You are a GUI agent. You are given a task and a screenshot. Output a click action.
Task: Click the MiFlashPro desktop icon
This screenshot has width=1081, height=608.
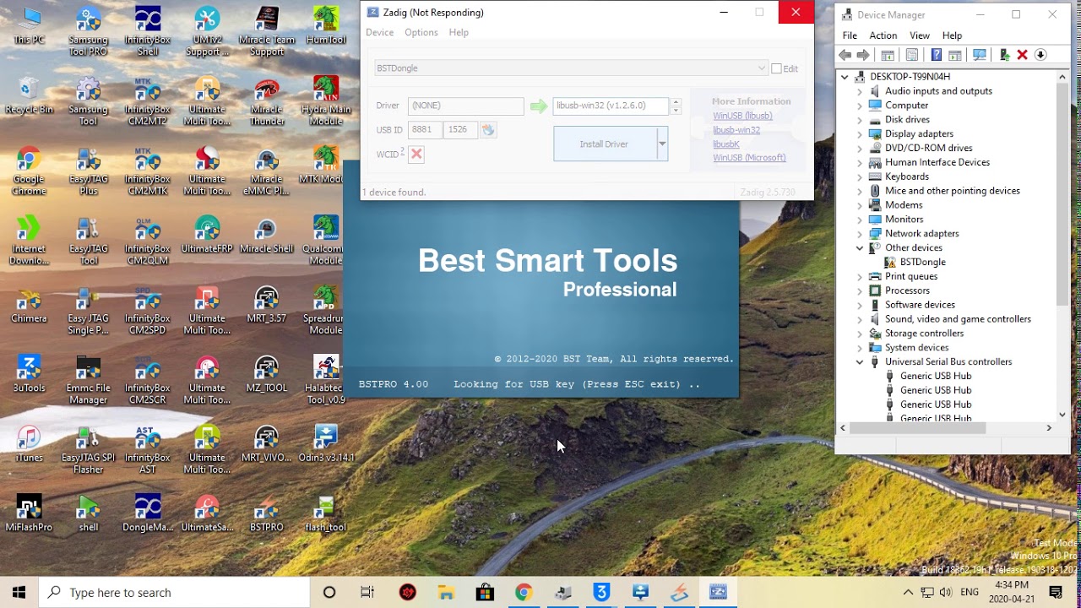(x=29, y=513)
